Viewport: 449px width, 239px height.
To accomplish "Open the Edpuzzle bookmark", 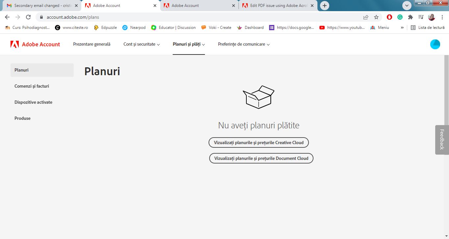I will (x=105, y=28).
